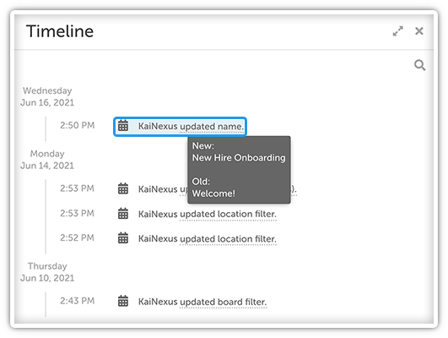Viewport: 448px width, 338px height.
Task: Open the timeline search magnifier
Action: point(419,65)
